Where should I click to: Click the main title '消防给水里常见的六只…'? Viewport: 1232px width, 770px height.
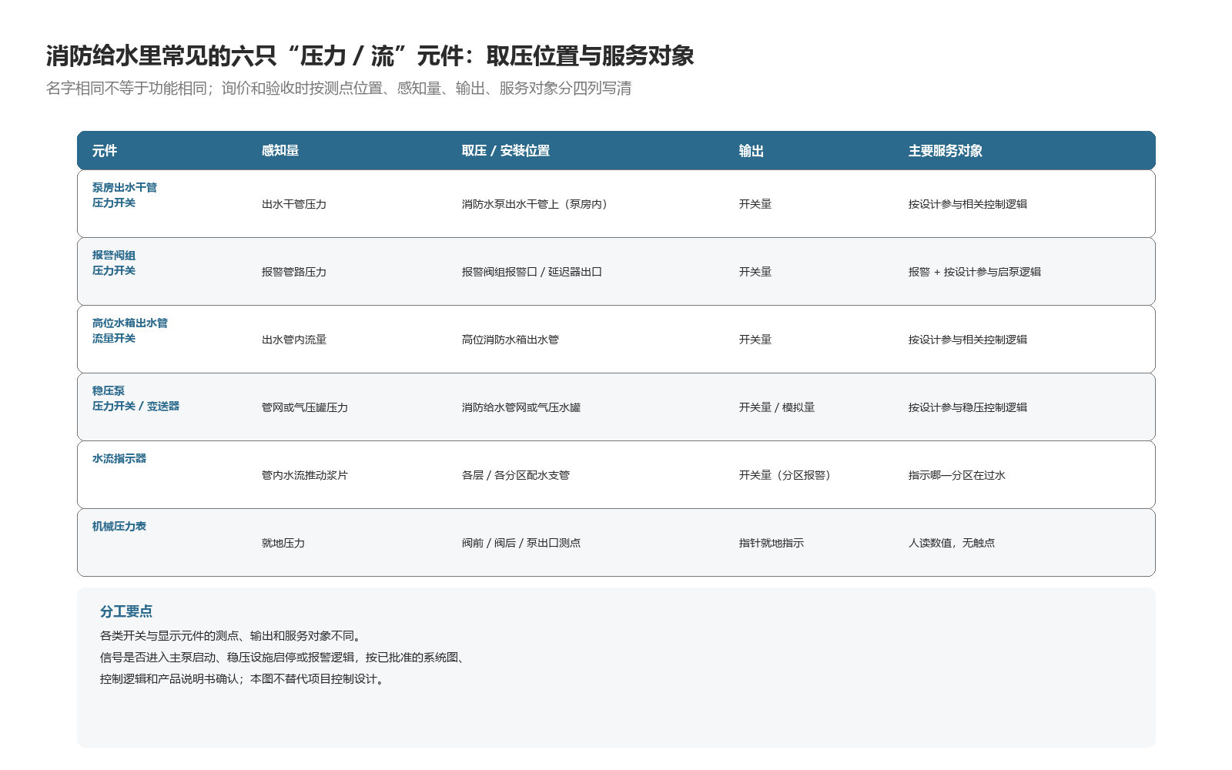[370, 55]
